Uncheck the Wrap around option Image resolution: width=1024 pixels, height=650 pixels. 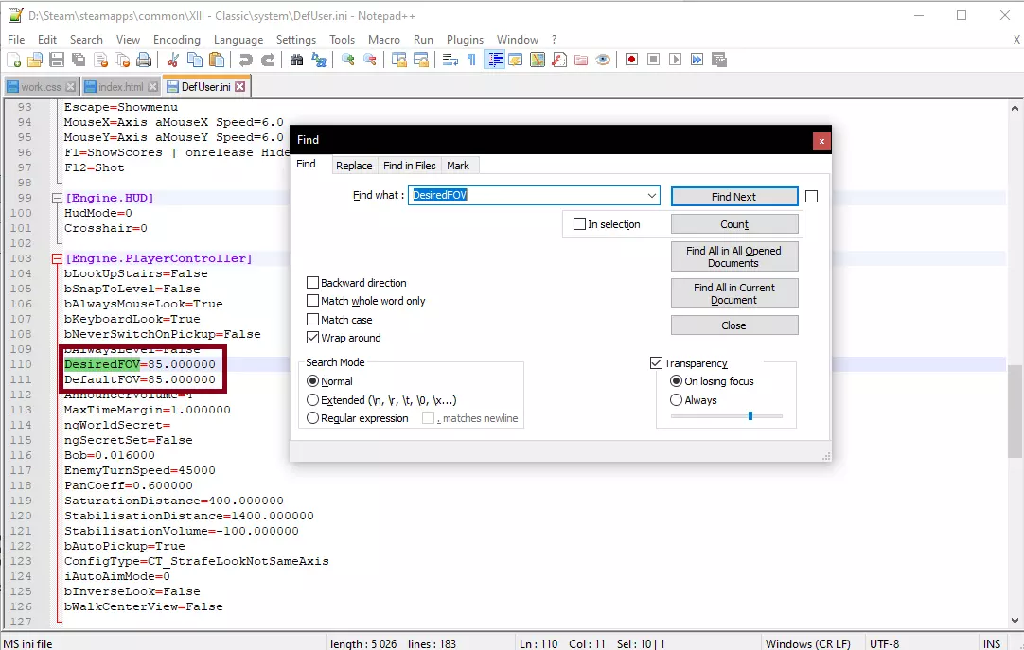pyautogui.click(x=313, y=338)
